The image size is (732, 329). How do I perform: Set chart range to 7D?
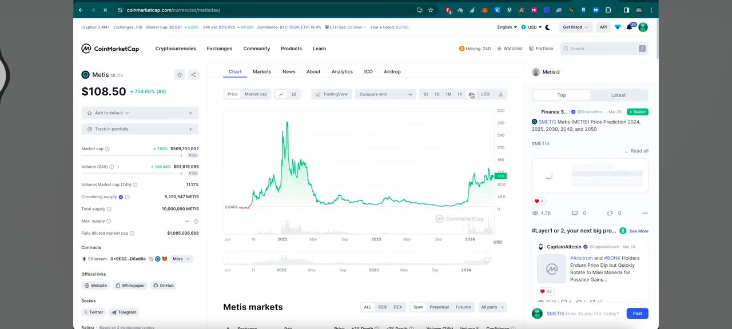click(x=436, y=94)
